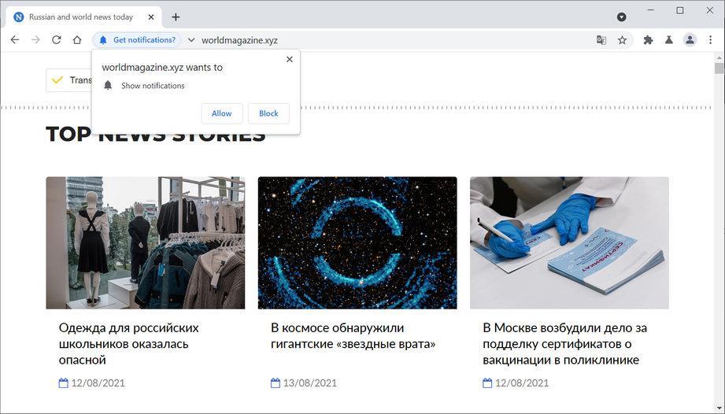Open headline Одежда для российских школьников
Screen dimensions: 725x414
(x=128, y=344)
